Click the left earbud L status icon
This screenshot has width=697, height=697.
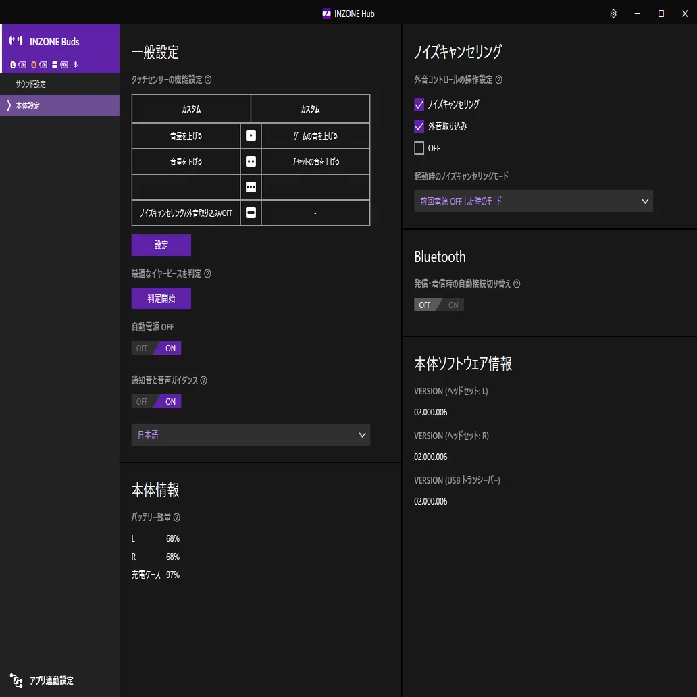point(13,65)
